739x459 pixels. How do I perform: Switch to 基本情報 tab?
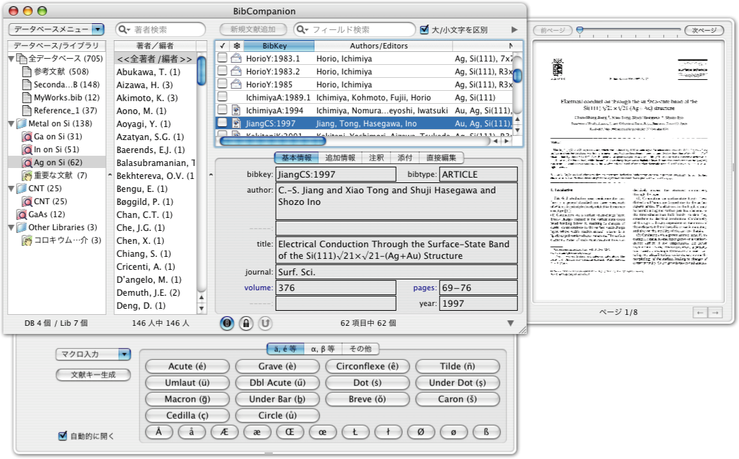click(x=296, y=158)
